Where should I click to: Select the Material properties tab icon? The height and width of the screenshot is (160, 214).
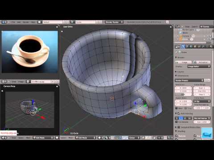tap(211, 47)
